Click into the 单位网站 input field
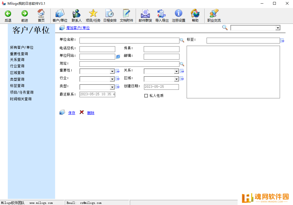 (x=97, y=57)
